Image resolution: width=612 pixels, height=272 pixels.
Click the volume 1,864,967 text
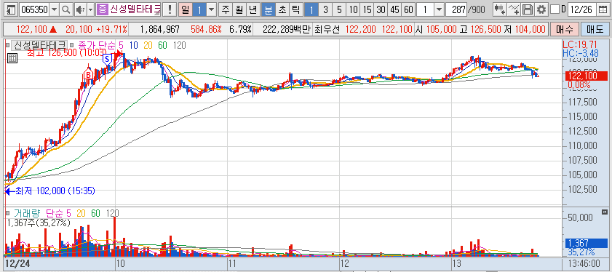(159, 29)
